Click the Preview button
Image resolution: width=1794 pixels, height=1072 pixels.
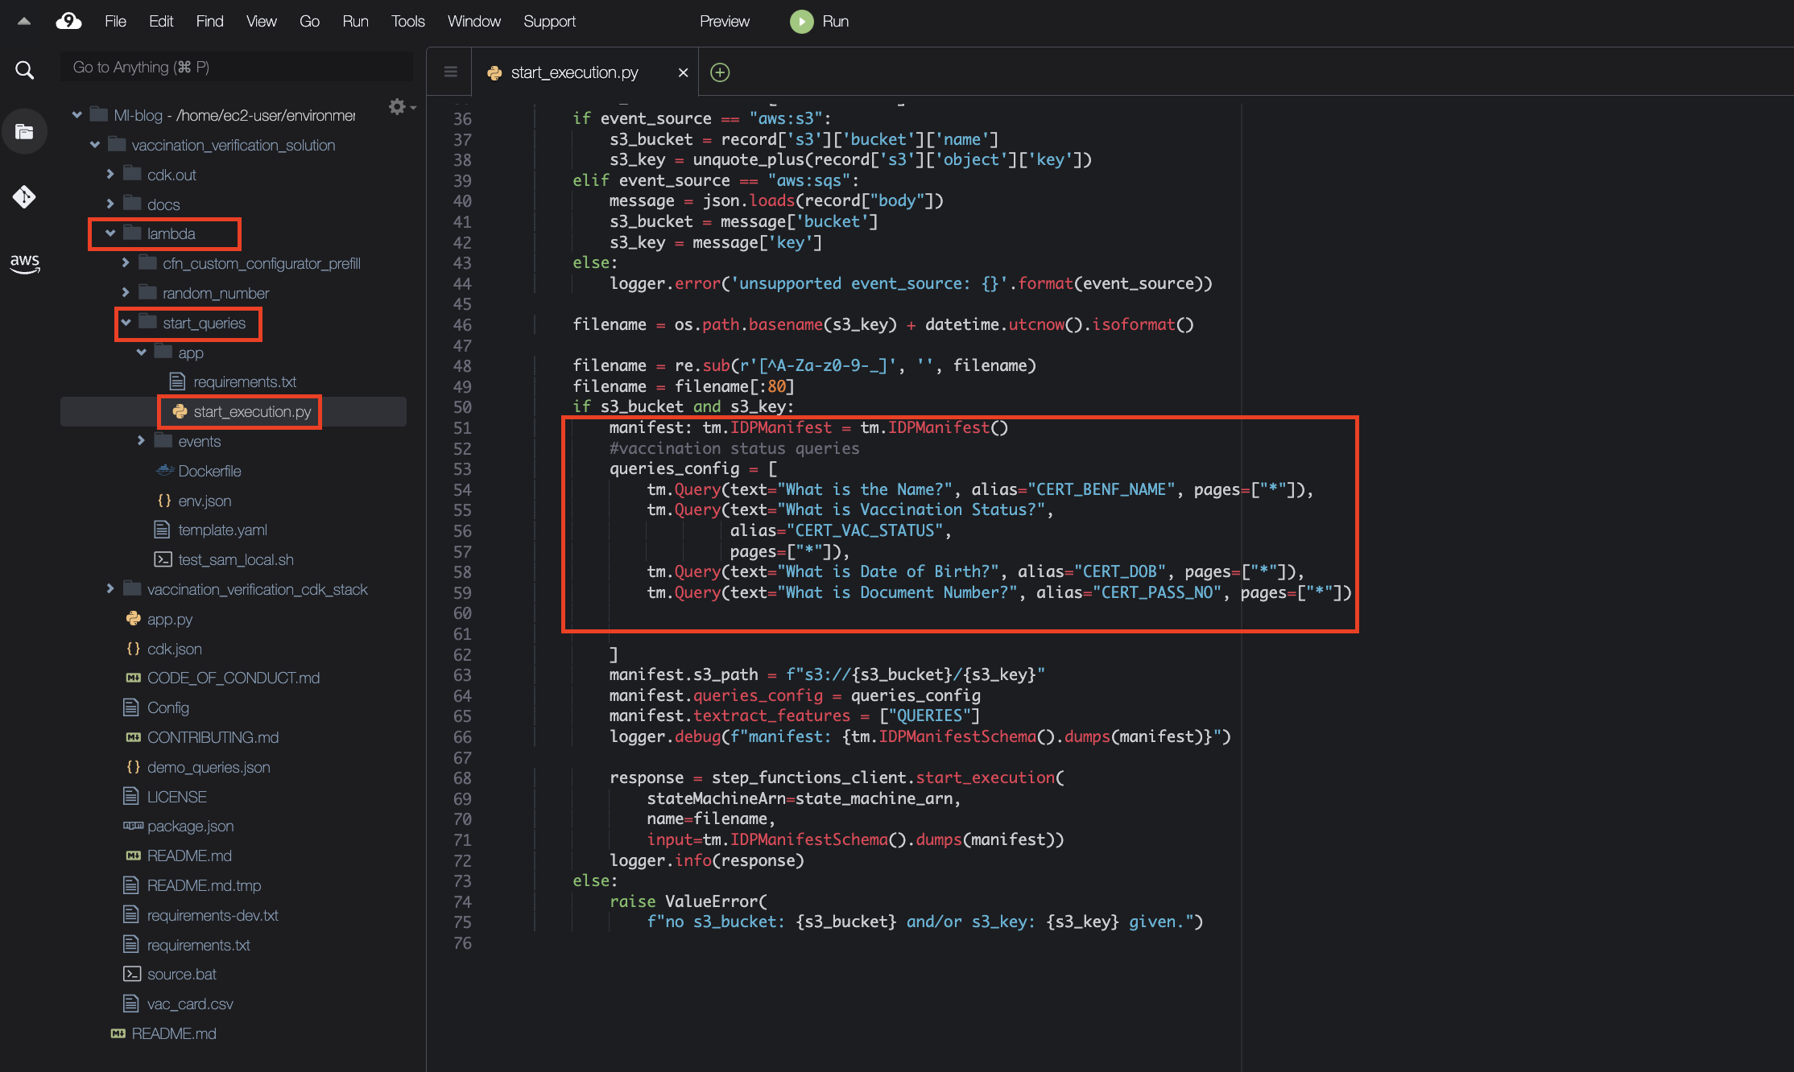click(x=724, y=21)
